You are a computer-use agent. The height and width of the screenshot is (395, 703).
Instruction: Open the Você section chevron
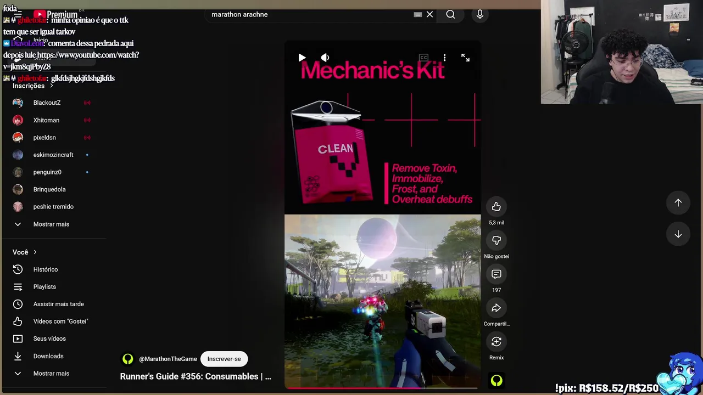(x=35, y=252)
